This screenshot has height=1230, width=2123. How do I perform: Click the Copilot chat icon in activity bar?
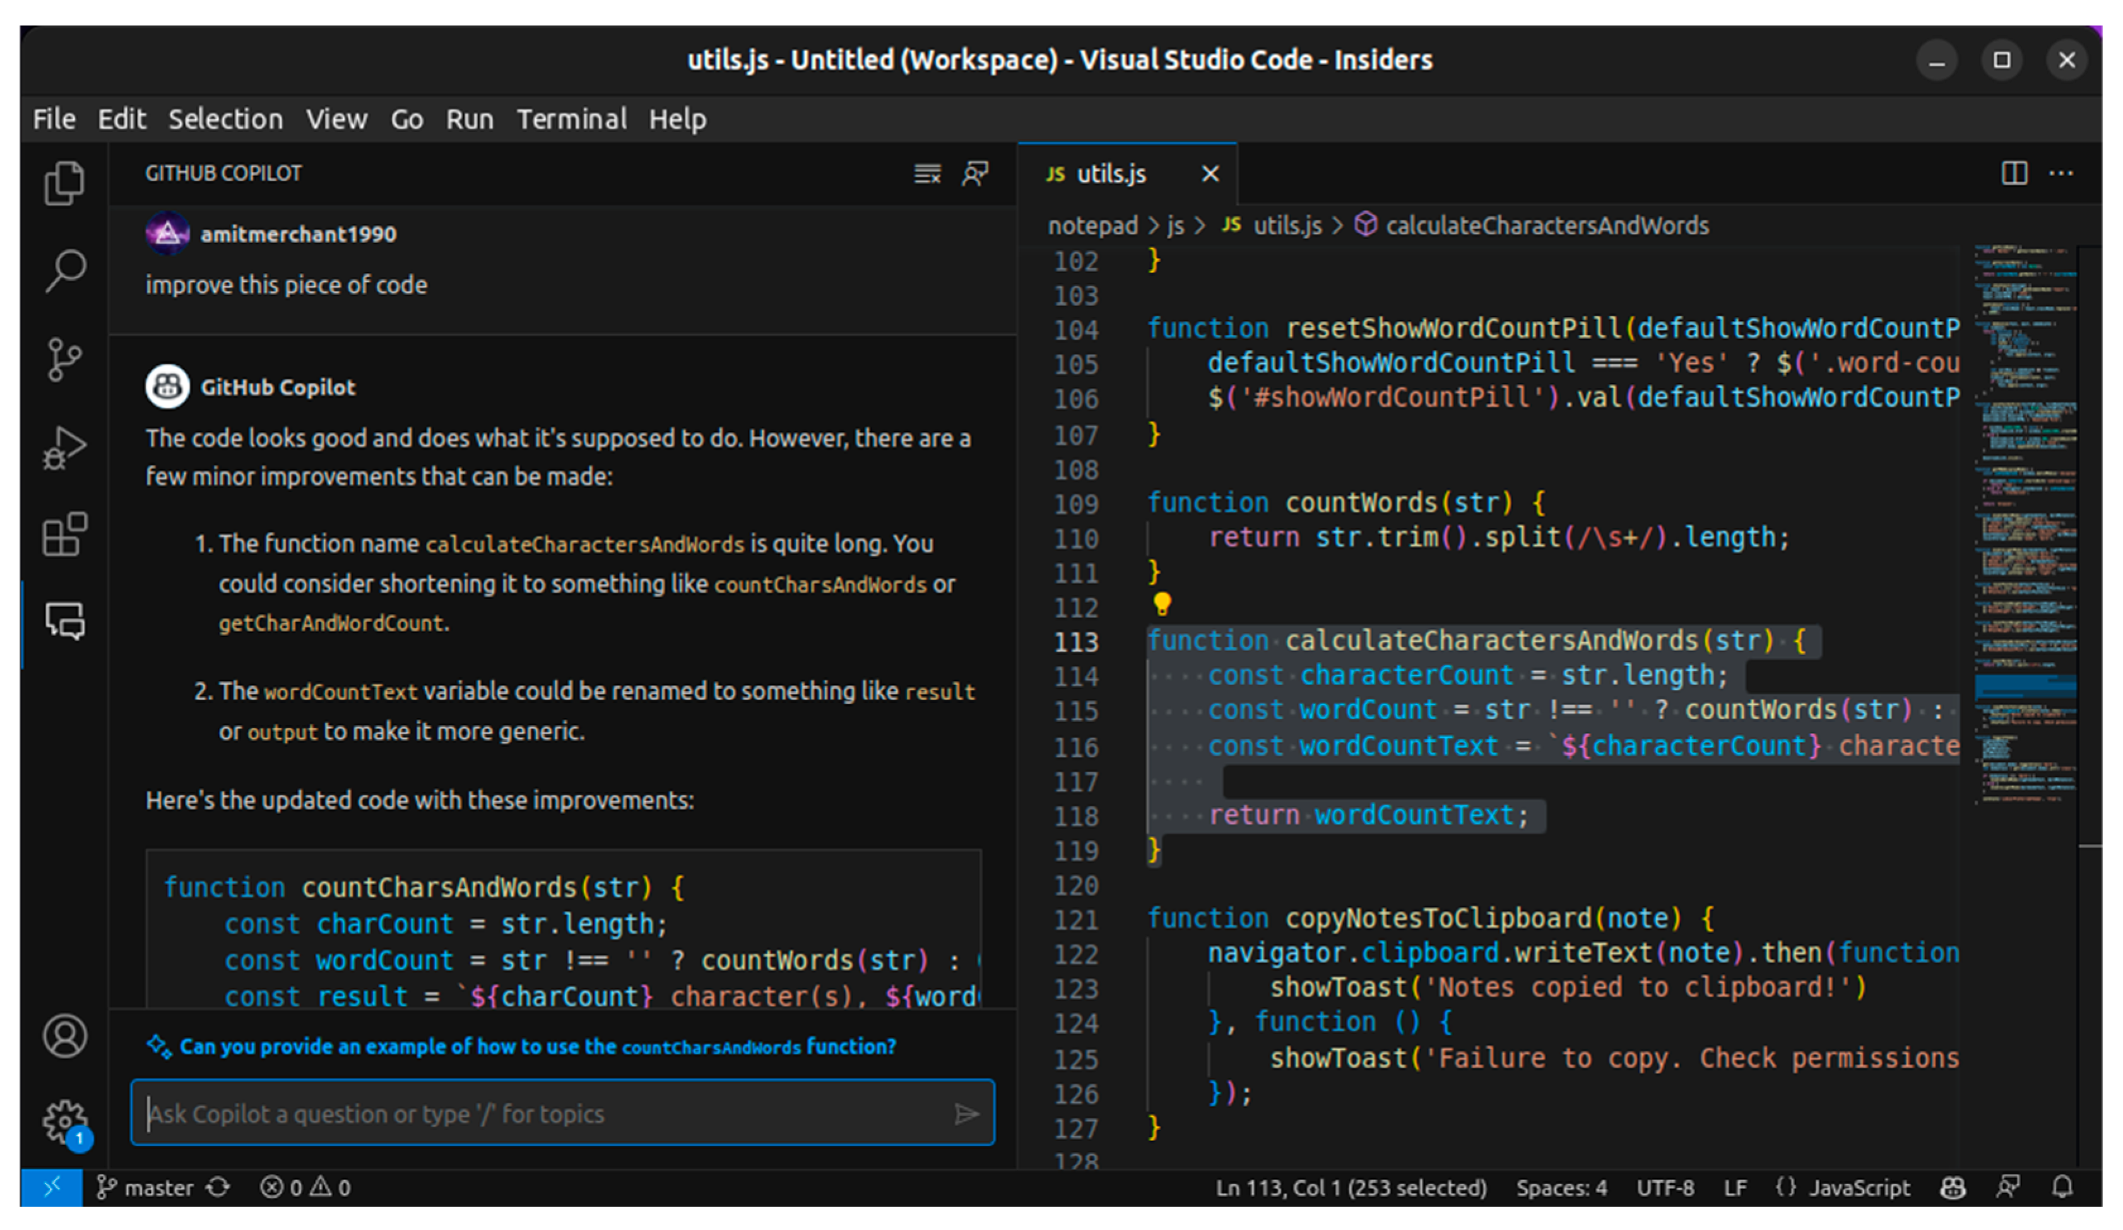point(64,621)
